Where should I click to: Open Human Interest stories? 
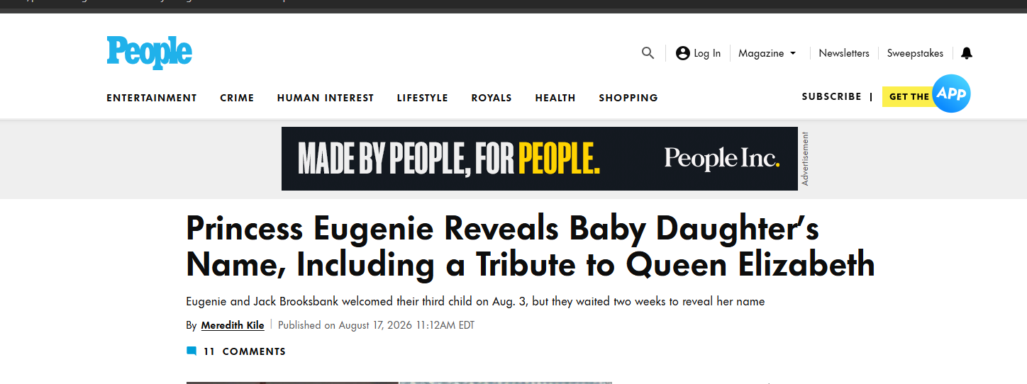click(326, 98)
